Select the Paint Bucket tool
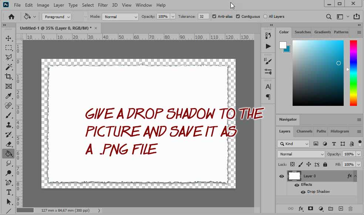Image resolution: width=364 pixels, height=215 pixels. pyautogui.click(x=9, y=154)
